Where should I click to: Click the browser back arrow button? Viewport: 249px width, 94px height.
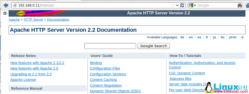coord(6,5)
